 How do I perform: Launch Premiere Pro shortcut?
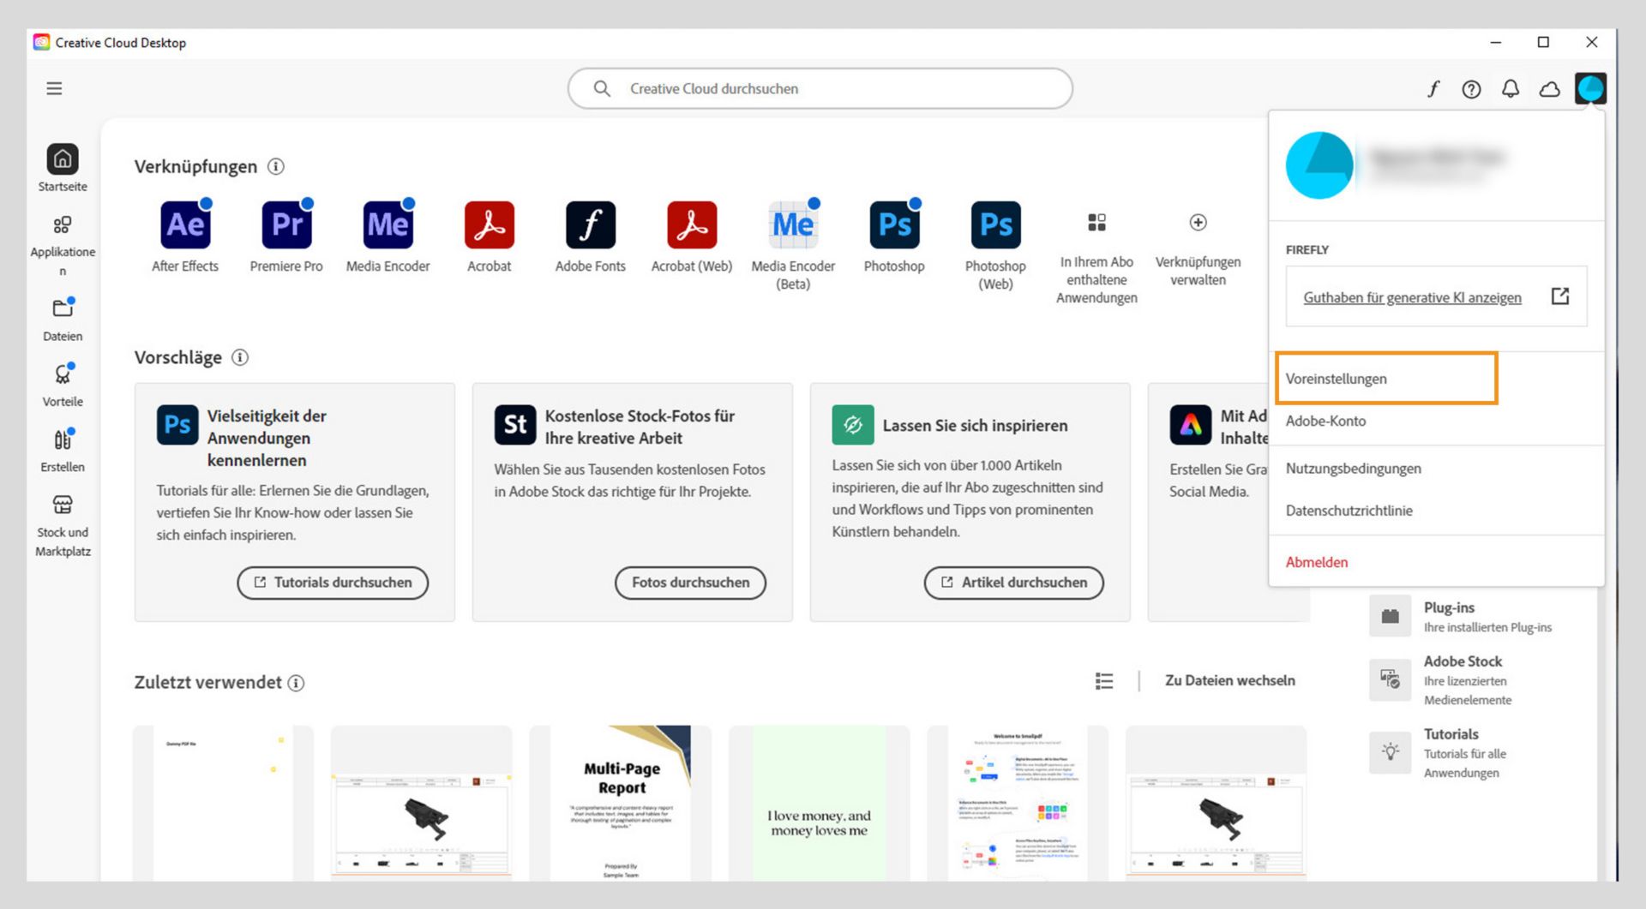[x=286, y=224]
